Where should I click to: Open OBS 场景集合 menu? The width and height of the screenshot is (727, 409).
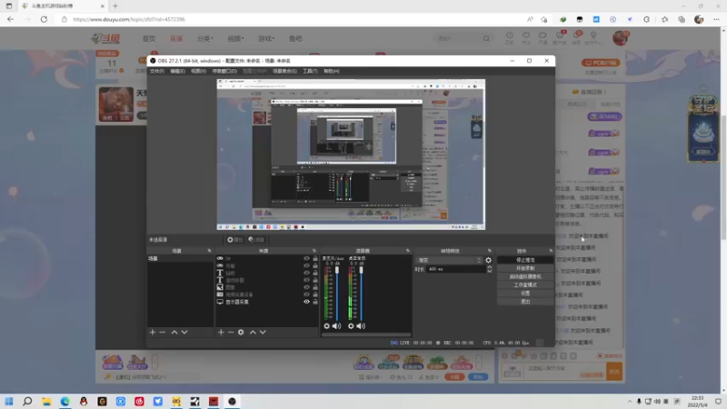tap(284, 71)
